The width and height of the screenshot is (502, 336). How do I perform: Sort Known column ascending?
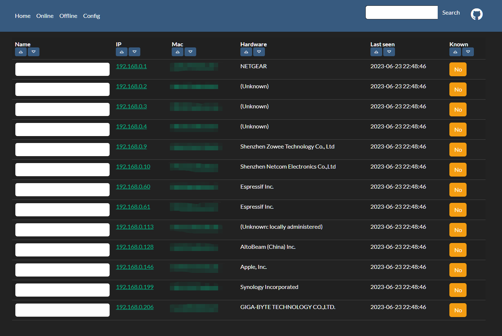coord(455,52)
